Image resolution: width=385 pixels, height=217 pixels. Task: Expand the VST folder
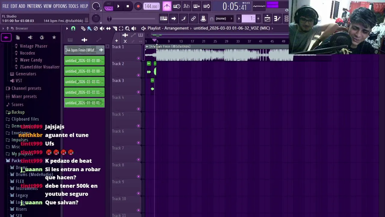[x=19, y=81]
